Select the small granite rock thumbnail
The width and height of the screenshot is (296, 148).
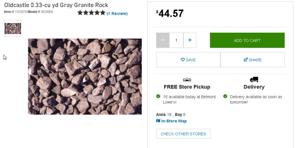pos(13,29)
